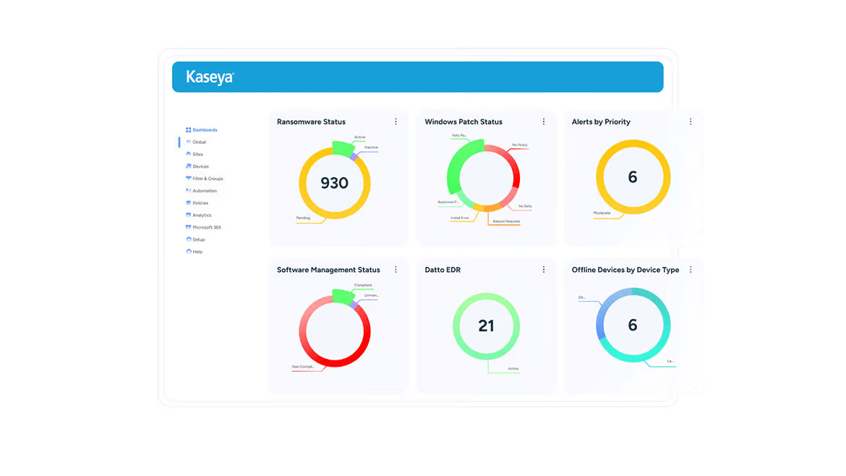The height and width of the screenshot is (476, 846).
Task: Click the Policies sidebar icon
Action: click(188, 203)
